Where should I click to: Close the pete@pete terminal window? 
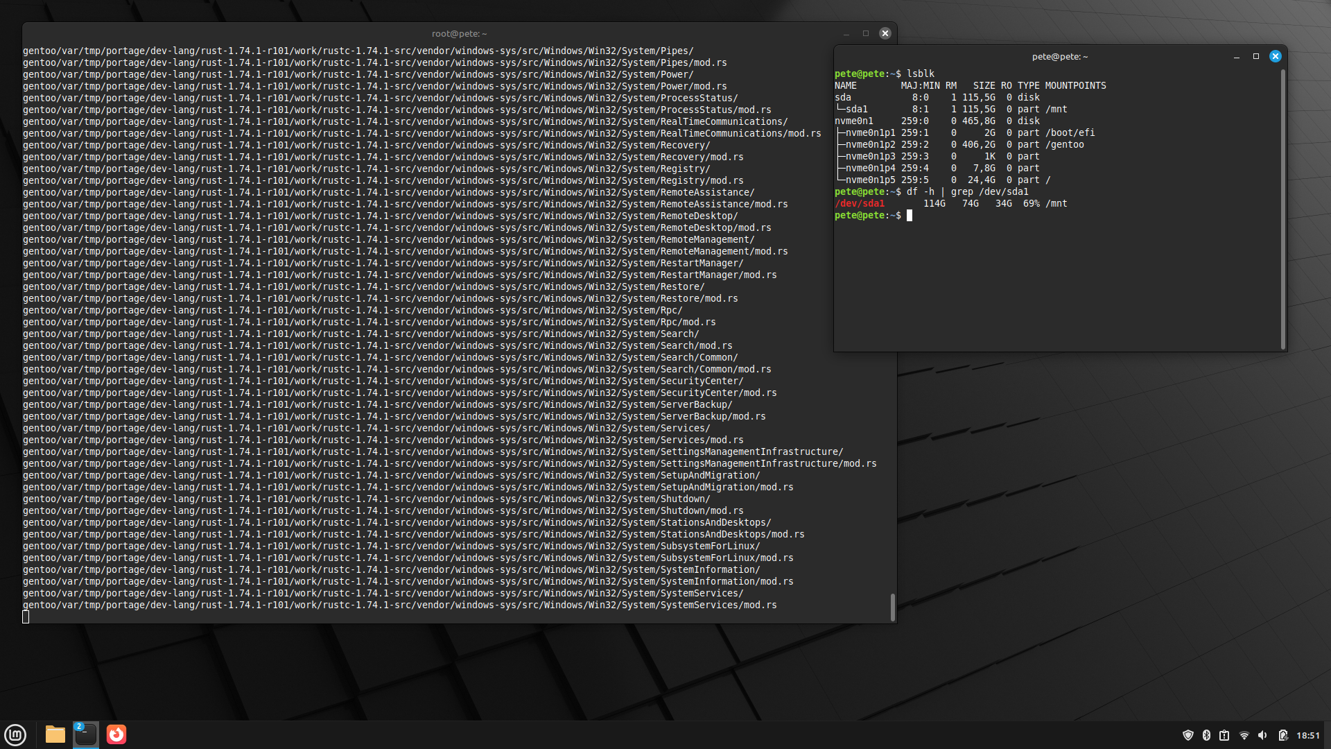pos(1275,56)
